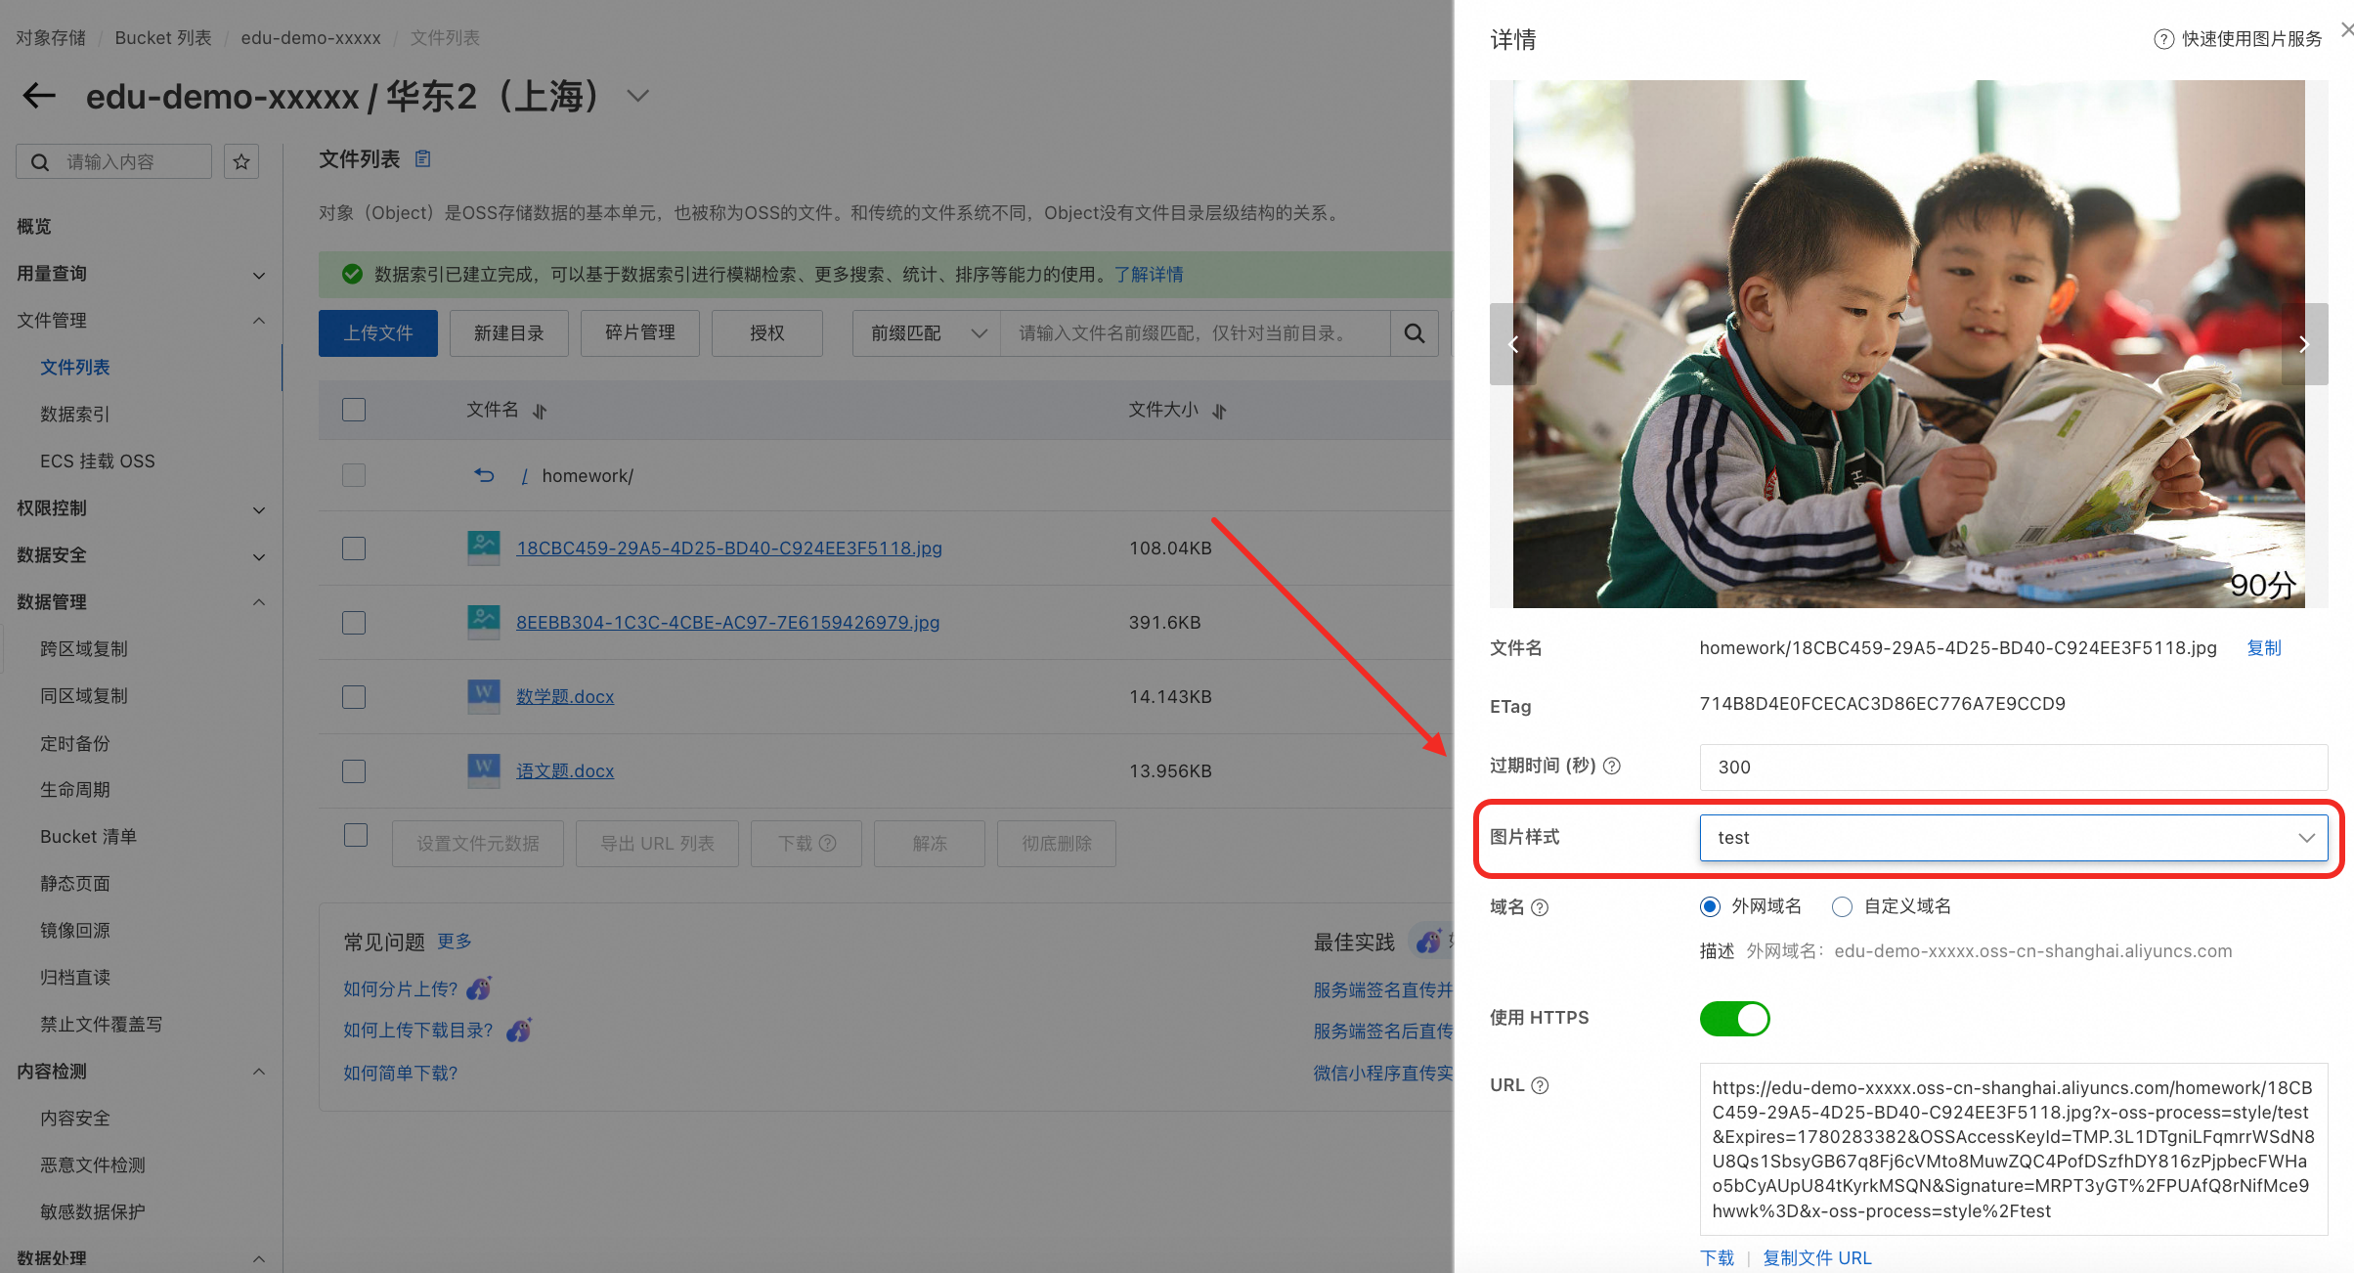Click 新建目录 button
The image size is (2354, 1273).
(x=509, y=333)
